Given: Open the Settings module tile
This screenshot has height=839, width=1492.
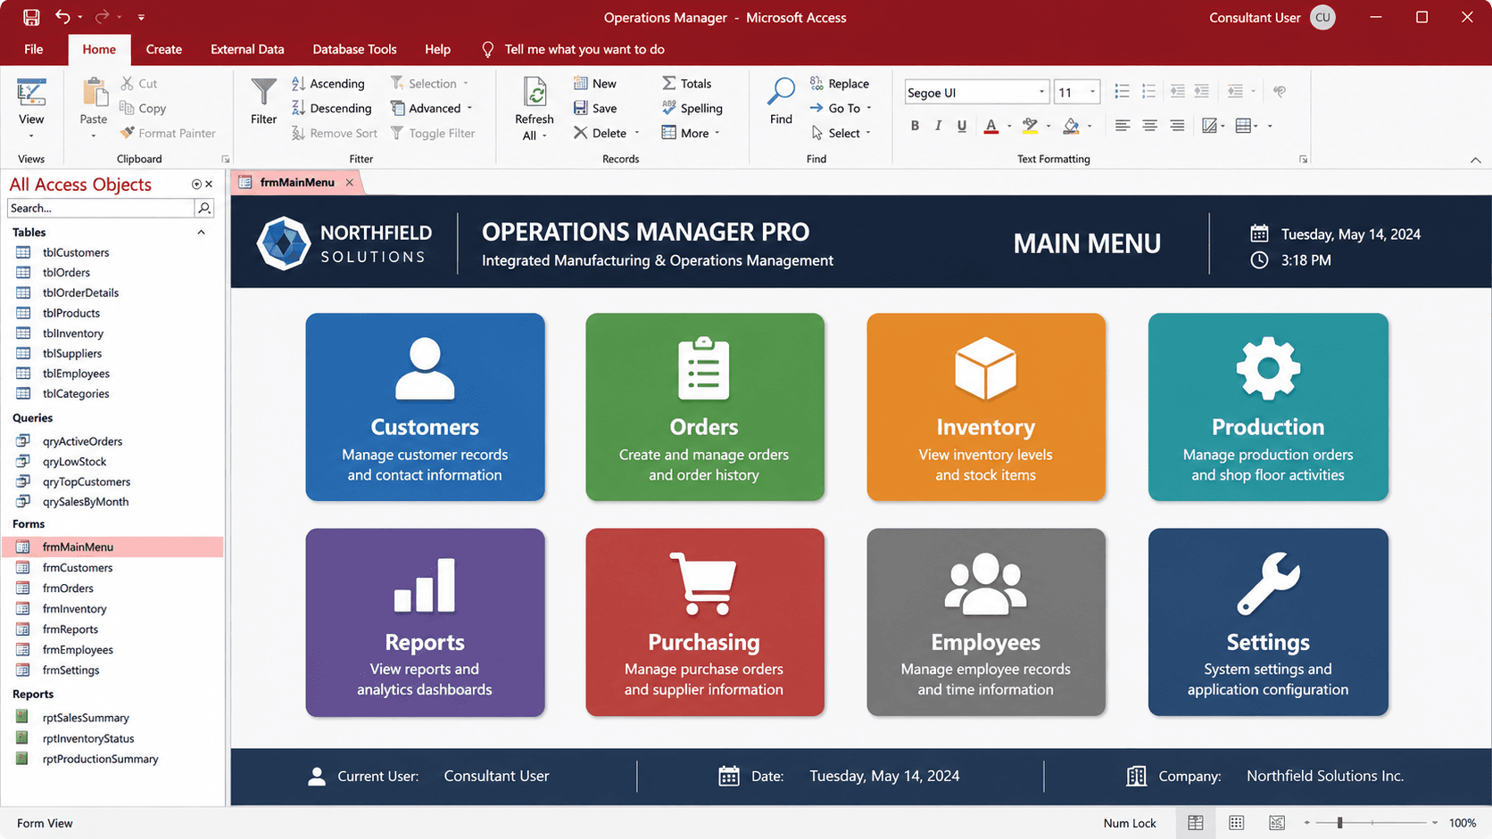Looking at the screenshot, I should 1268,622.
